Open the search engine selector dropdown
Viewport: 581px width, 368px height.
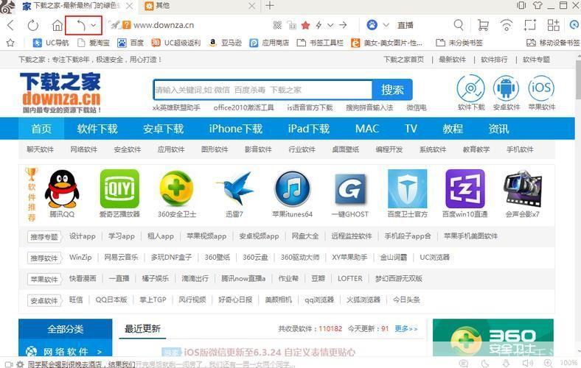tap(386, 25)
